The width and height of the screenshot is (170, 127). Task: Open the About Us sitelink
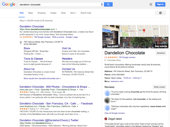pyautogui.click(x=29, y=69)
